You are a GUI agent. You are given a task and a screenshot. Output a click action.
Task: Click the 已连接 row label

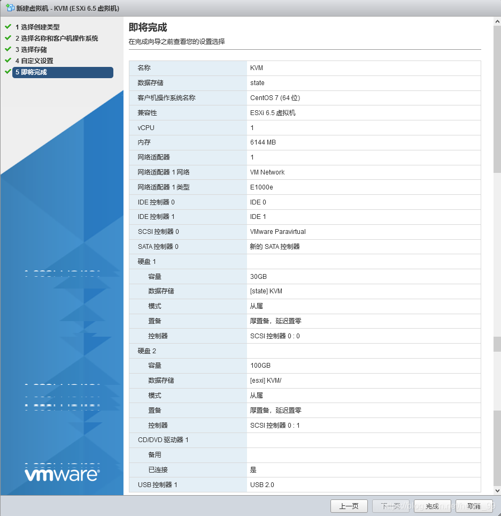click(x=158, y=470)
